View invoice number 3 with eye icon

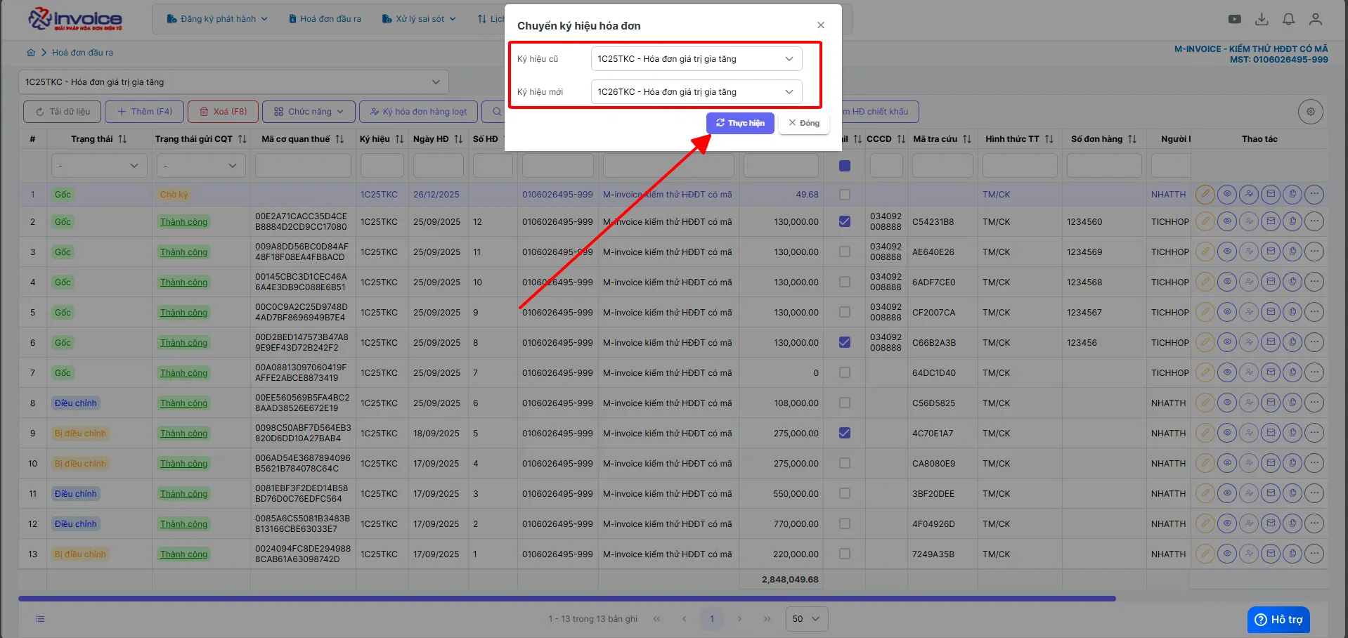pos(1227,494)
